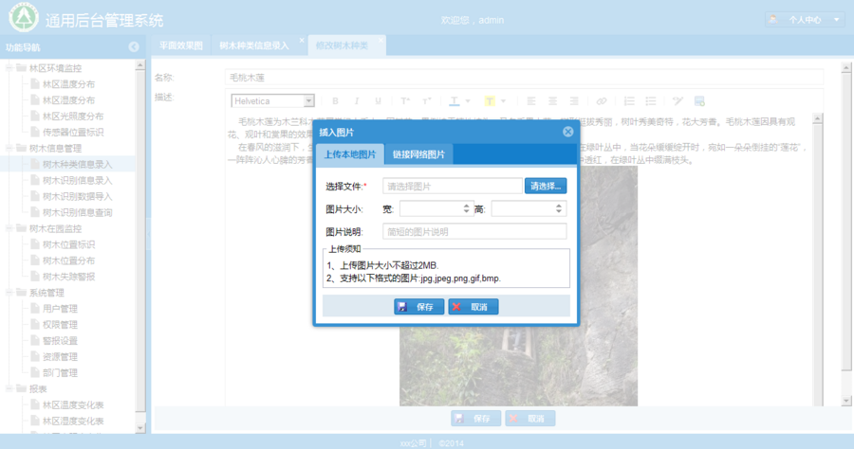Click the system logo icon

point(24,18)
